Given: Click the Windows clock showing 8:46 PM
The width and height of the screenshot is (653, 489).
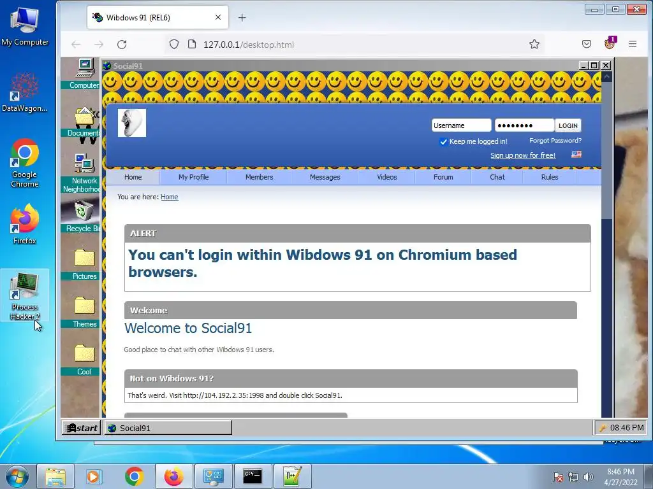Looking at the screenshot, I should (x=621, y=477).
